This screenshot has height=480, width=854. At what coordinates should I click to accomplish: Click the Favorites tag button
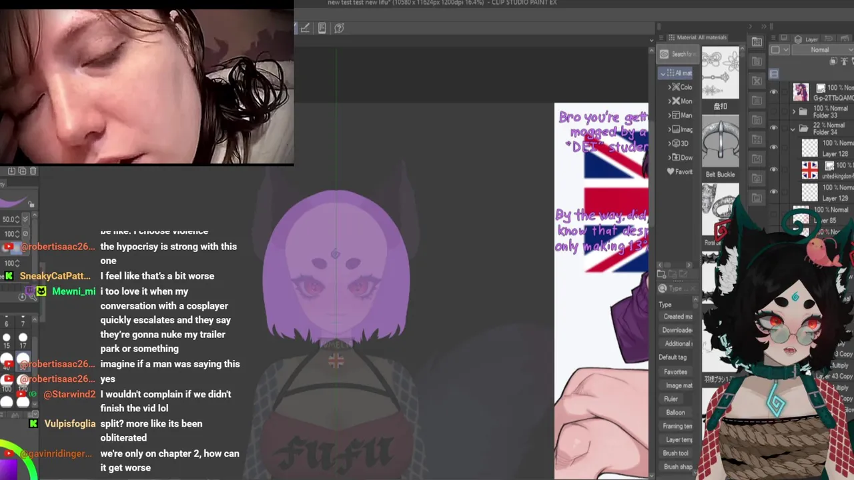[675, 372]
